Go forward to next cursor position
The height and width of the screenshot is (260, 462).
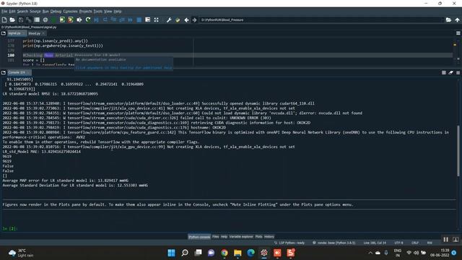194,19
